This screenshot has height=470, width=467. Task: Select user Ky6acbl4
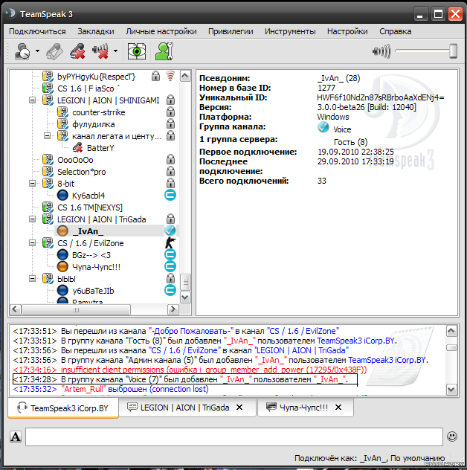[88, 196]
